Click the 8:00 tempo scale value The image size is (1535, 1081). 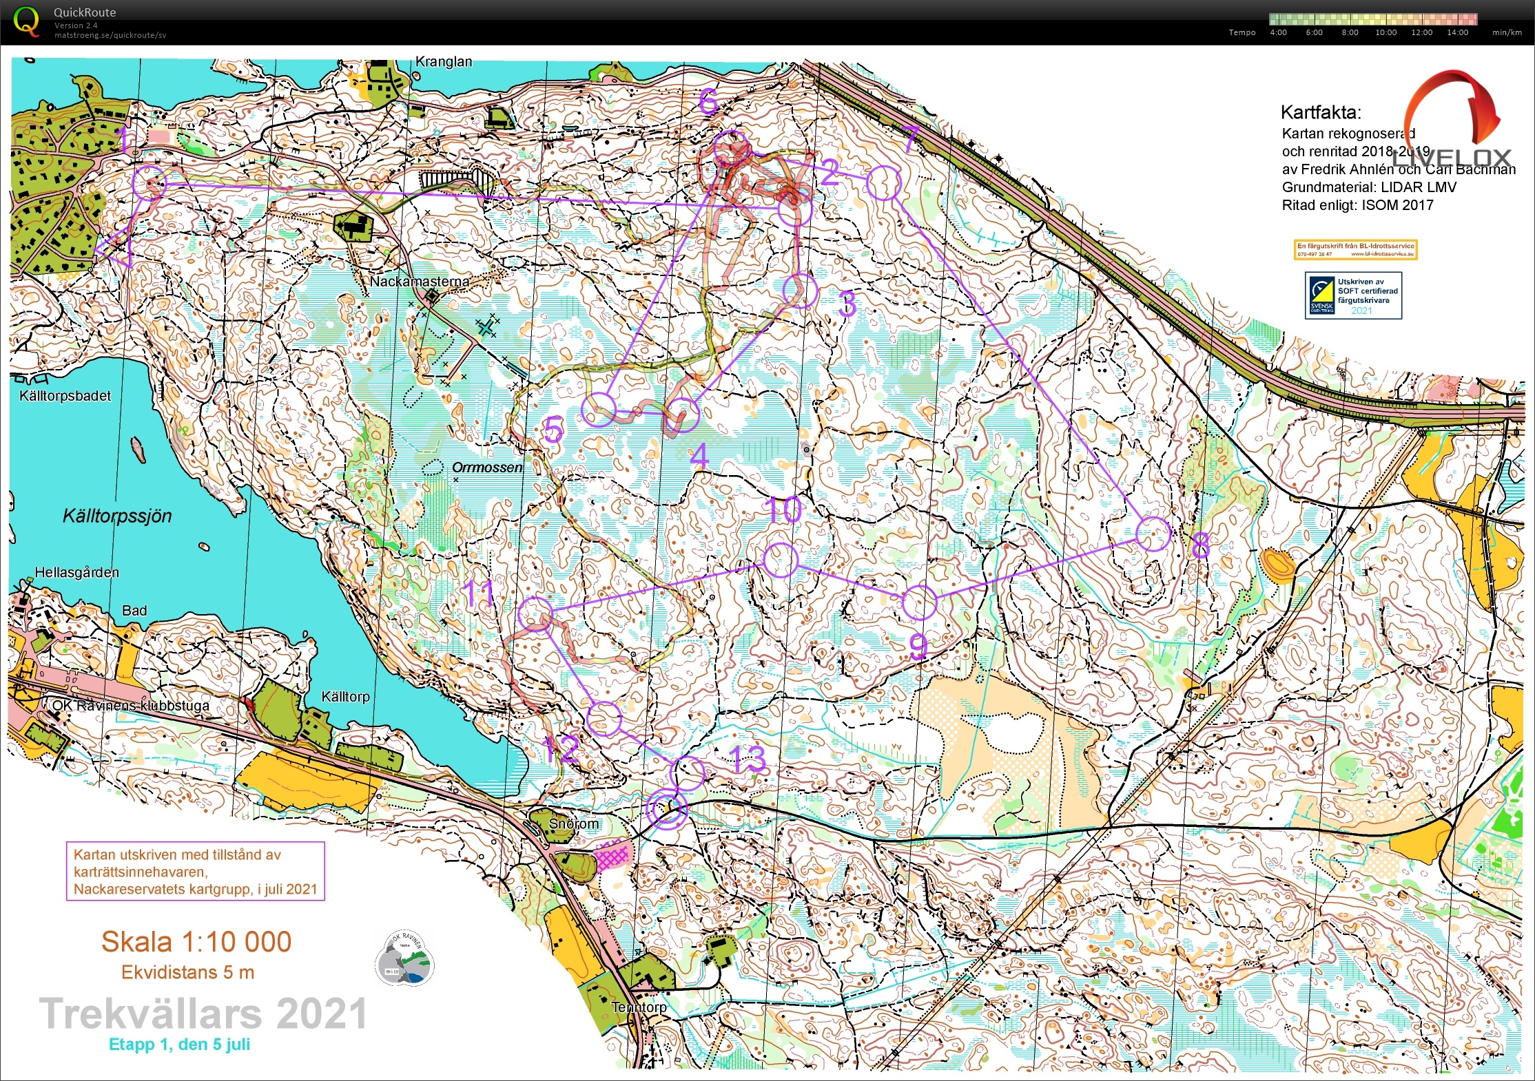point(1350,32)
